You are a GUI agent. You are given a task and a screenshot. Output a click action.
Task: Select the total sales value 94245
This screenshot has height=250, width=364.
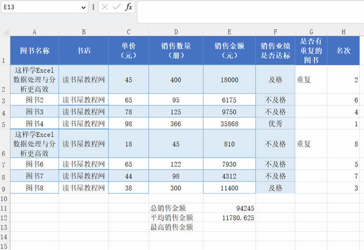229,208
